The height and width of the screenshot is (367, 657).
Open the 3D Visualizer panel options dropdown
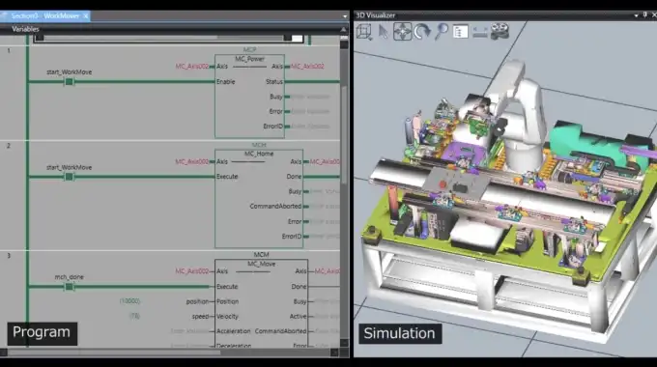pyautogui.click(x=636, y=15)
